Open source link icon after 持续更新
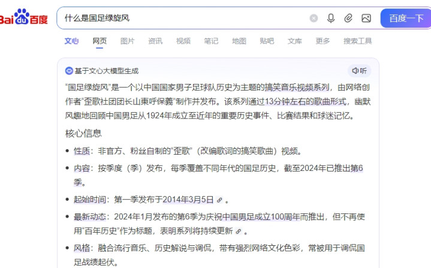The width and height of the screenshot is (431, 268). [239, 231]
